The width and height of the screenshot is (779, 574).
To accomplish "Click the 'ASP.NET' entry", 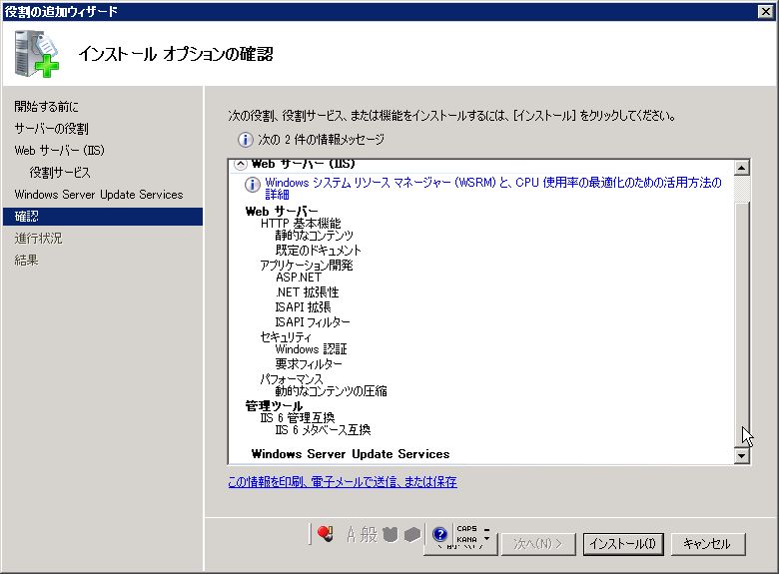I will (x=299, y=278).
